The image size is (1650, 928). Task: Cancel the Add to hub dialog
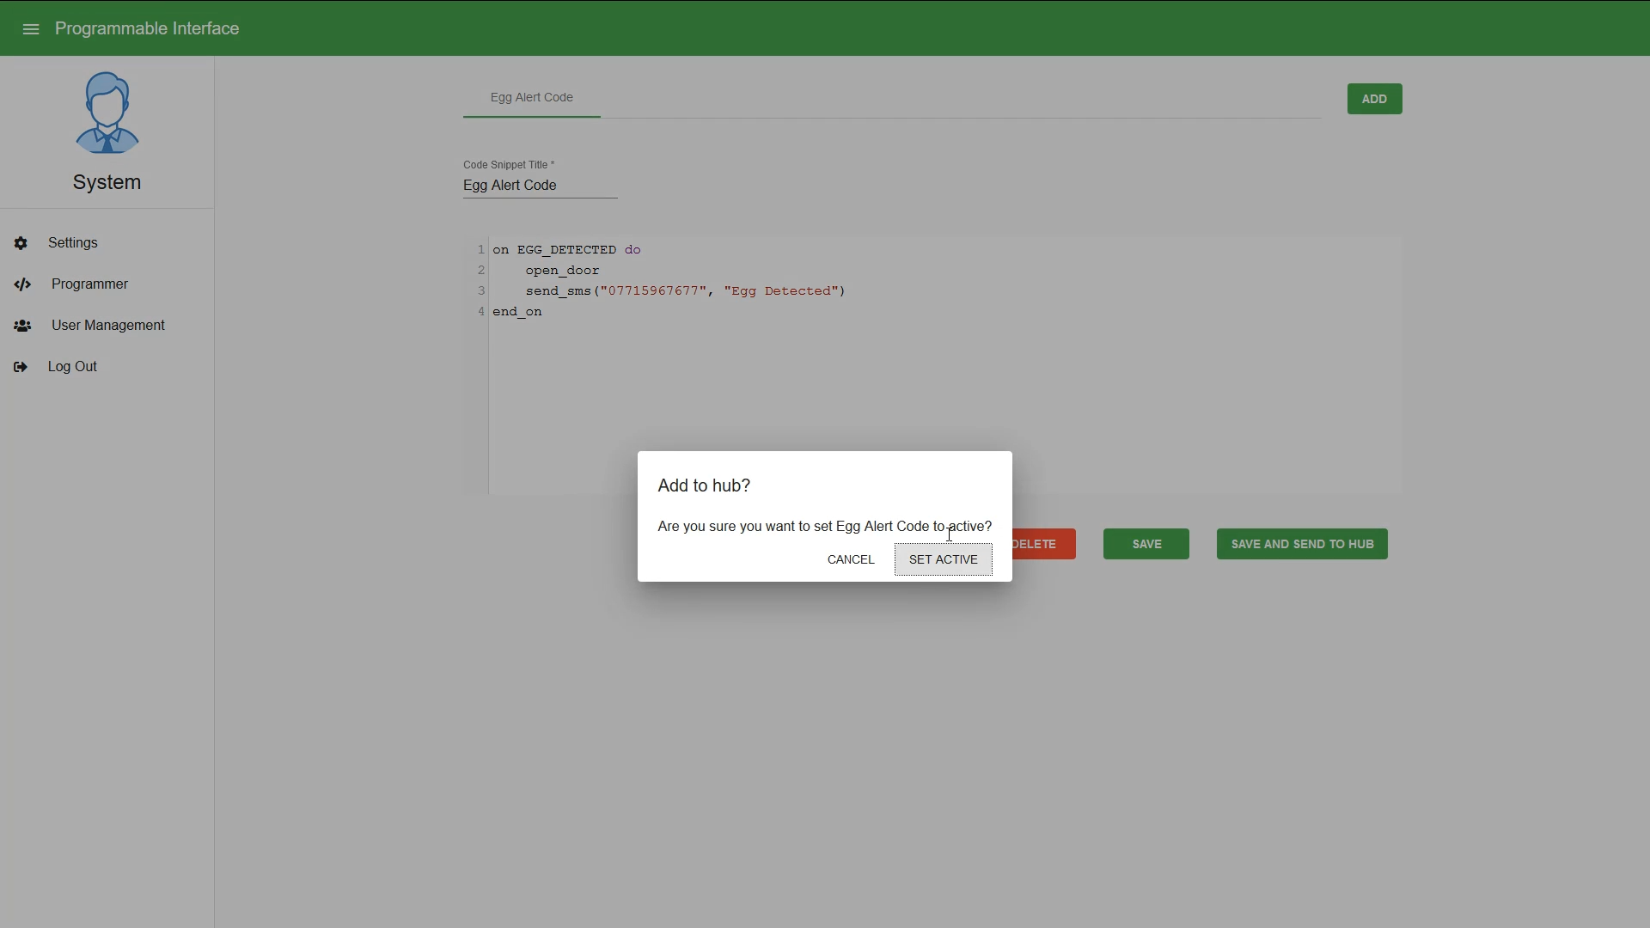tap(851, 559)
